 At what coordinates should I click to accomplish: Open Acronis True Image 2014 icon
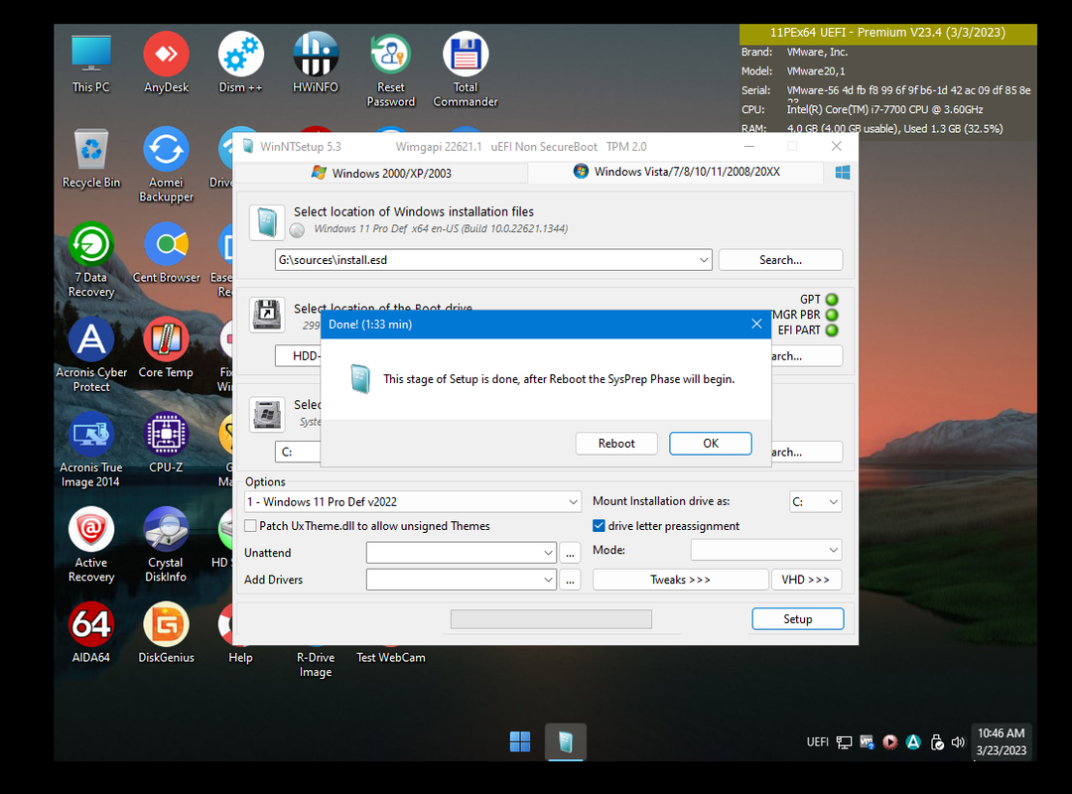pyautogui.click(x=91, y=451)
